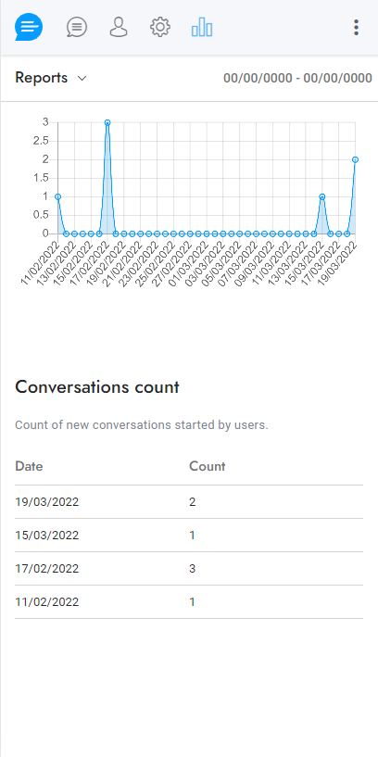Select the 17/02/2022 table row
The image size is (378, 757).
click(x=189, y=569)
